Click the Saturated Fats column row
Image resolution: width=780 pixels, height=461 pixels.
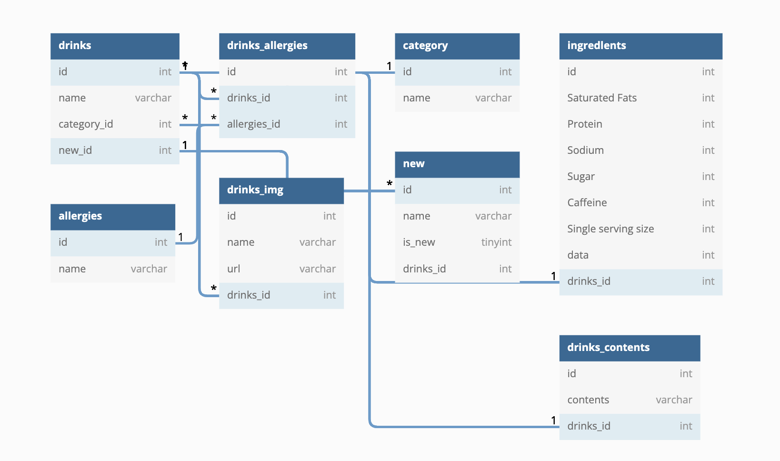tap(641, 99)
